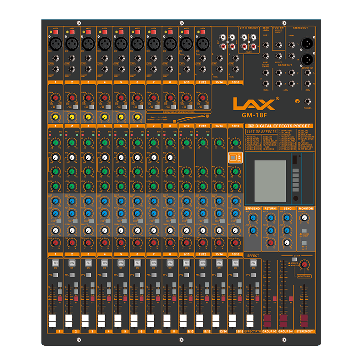This screenshot has width=364, height=364.
Task: Select the channel 15/16 red Balance knob
Action: (235, 243)
